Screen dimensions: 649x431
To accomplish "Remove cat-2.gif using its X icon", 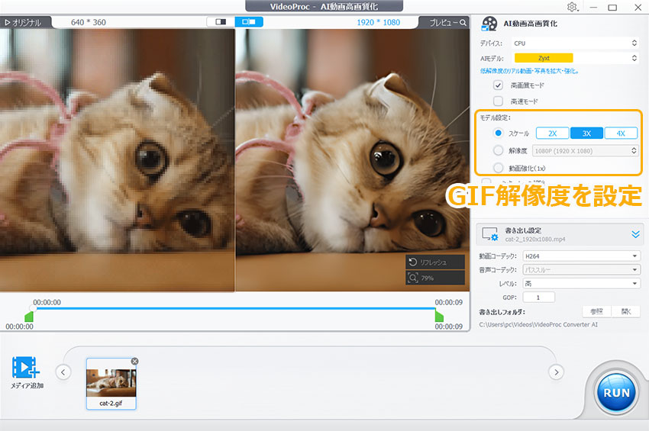I will (x=134, y=361).
